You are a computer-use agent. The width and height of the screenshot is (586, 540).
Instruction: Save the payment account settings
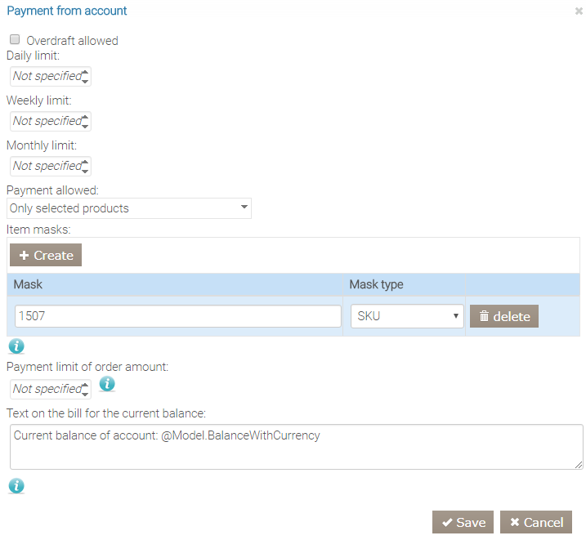(463, 522)
